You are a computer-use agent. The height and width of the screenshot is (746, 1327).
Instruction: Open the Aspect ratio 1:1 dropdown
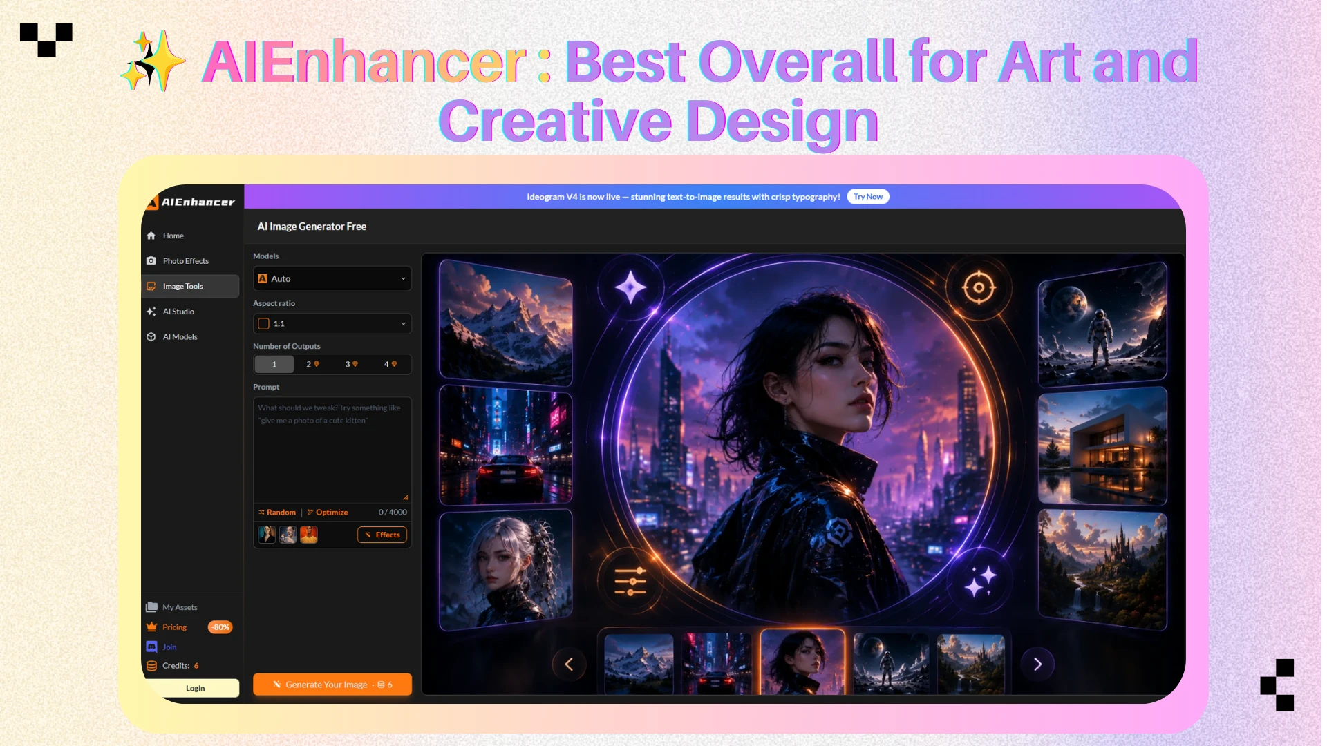tap(332, 324)
